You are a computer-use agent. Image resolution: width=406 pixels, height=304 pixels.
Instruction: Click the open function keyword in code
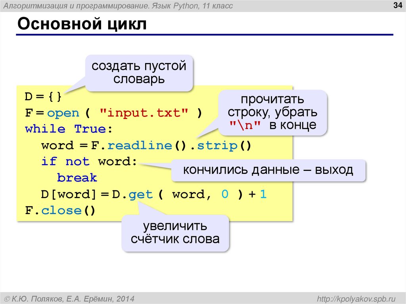point(63,112)
